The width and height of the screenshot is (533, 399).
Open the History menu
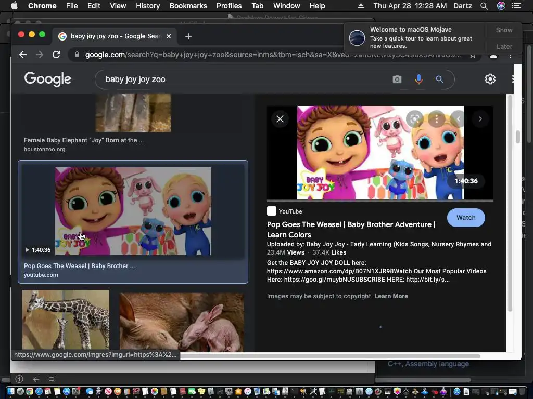pos(148,6)
